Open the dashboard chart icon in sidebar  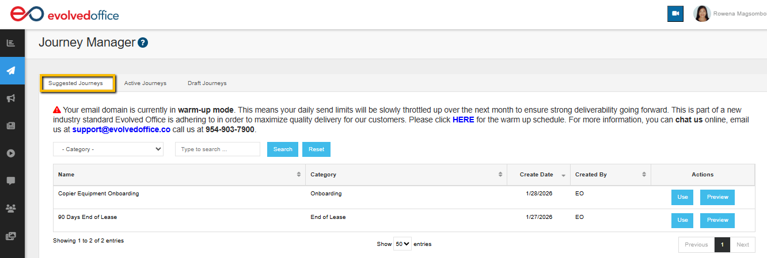click(11, 43)
